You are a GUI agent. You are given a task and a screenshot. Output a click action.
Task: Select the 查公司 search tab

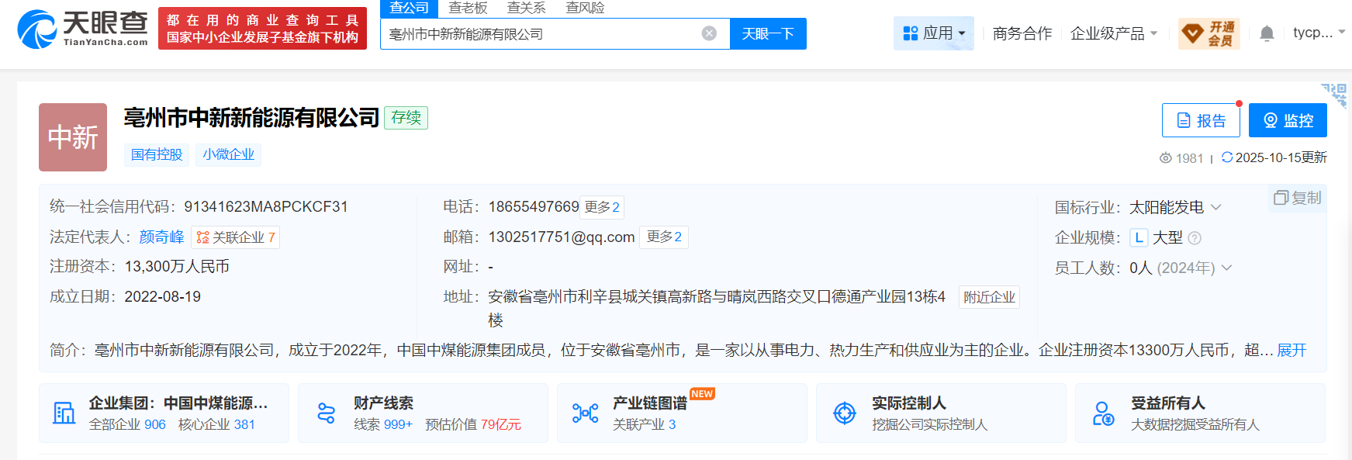tap(409, 9)
